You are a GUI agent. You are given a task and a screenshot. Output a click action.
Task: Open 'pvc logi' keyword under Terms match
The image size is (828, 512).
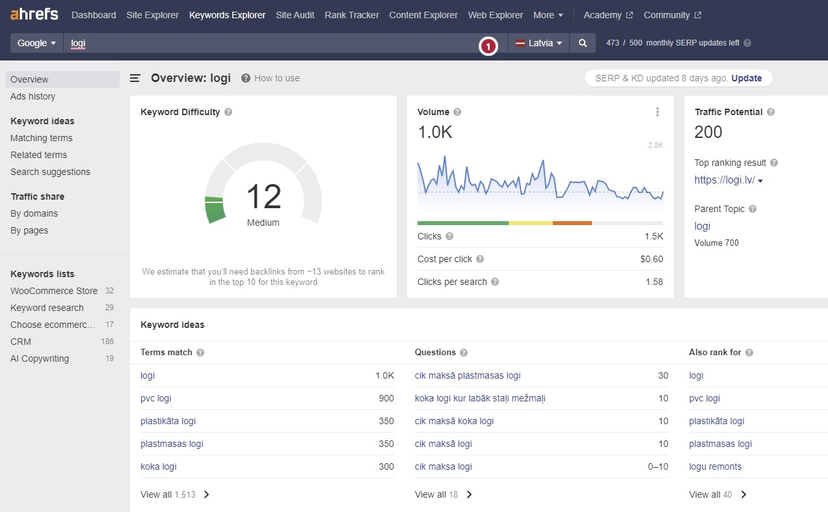coord(156,398)
